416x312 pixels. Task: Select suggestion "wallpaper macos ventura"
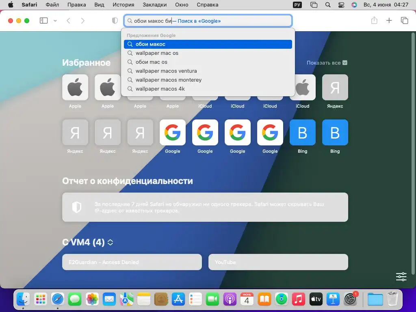(208, 71)
